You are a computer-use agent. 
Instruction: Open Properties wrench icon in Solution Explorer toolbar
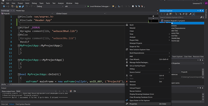190,14
